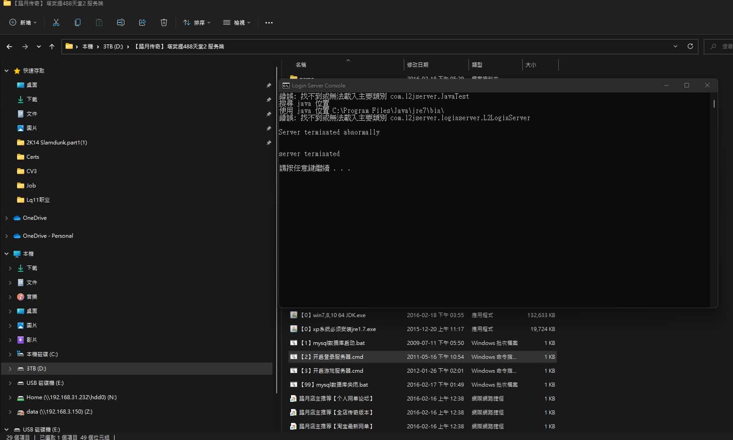Unpin 桌面 from Quick Access via pin icon
The height and width of the screenshot is (440, 733).
269,85
